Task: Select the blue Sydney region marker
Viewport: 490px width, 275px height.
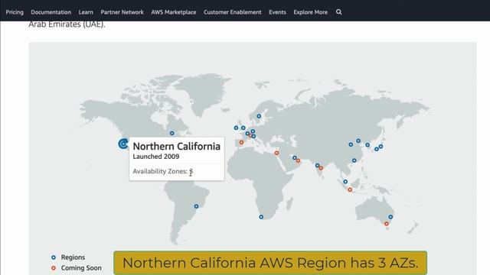Action: pos(390,217)
